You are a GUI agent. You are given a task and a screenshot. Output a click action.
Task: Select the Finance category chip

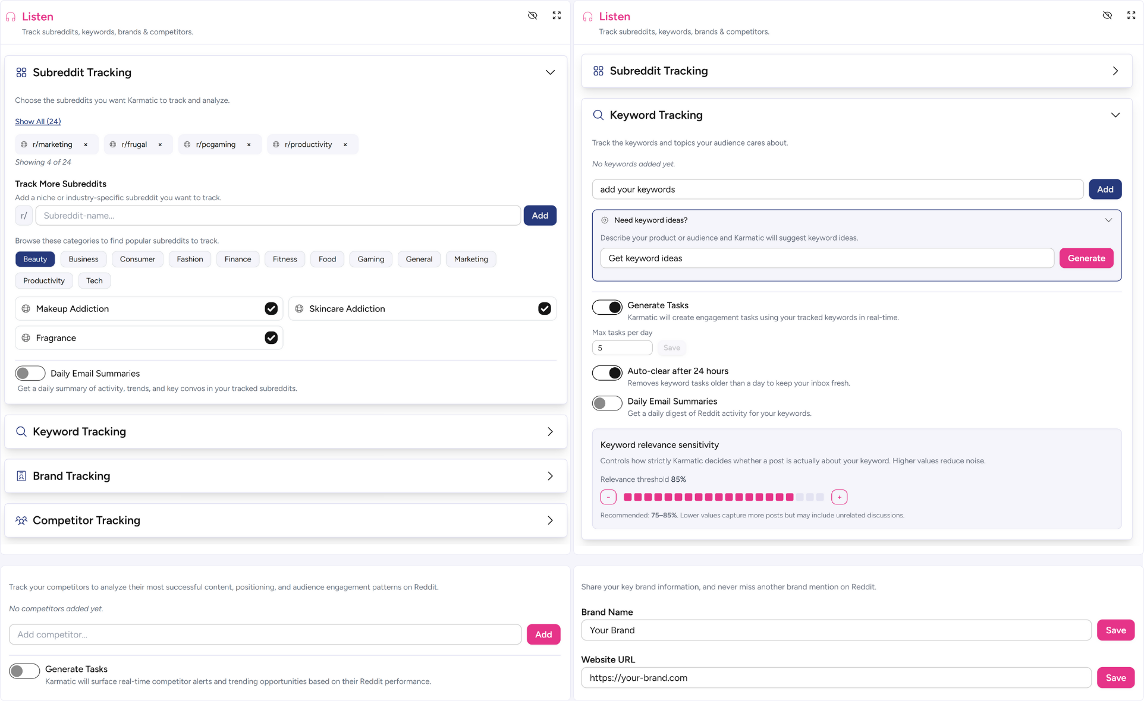(x=238, y=259)
